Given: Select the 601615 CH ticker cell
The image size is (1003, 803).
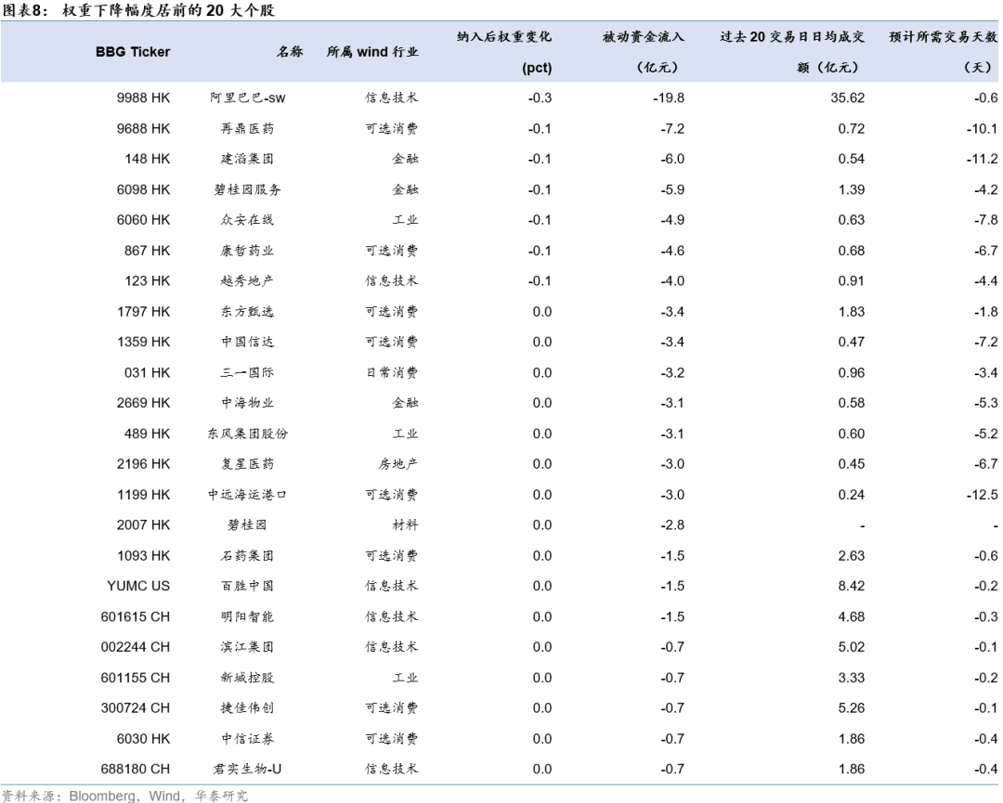Looking at the screenshot, I should coord(136,617).
